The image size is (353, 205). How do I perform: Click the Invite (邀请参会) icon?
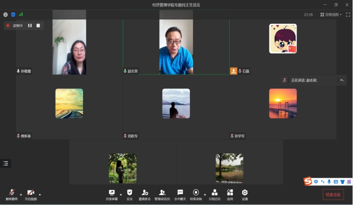tap(145, 194)
